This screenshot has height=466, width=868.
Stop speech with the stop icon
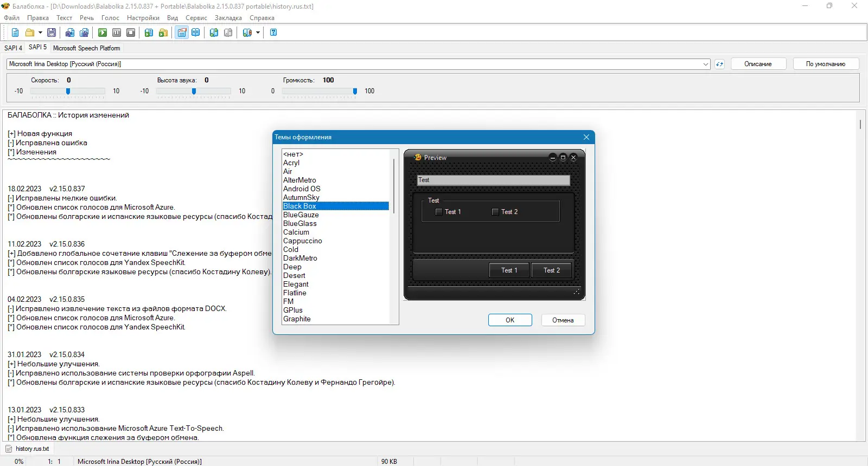coord(131,33)
